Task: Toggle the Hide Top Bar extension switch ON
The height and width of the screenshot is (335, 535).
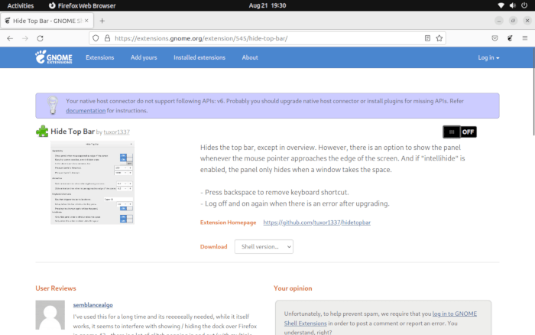Action: coord(459,132)
